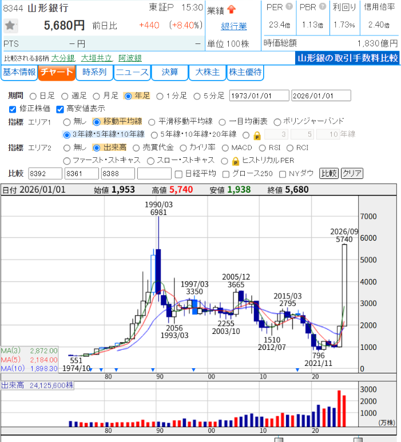Select 売買代金 for area 2

click(136, 148)
